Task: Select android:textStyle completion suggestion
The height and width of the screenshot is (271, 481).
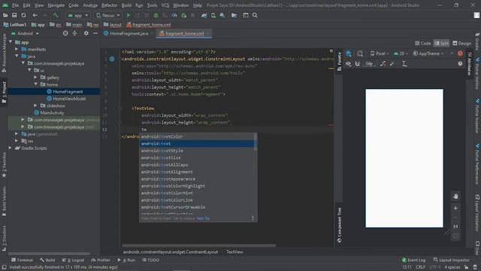Action: point(198,151)
